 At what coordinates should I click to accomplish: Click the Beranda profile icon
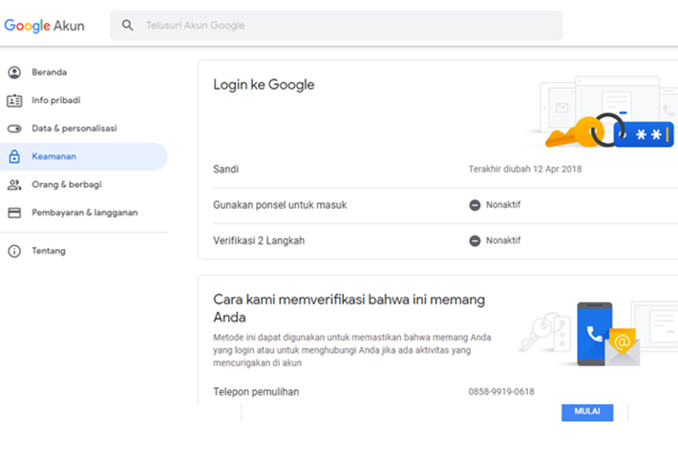pyautogui.click(x=14, y=72)
